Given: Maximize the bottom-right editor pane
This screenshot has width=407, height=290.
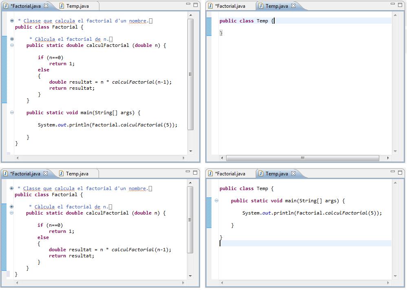Looking at the screenshot, I should coord(400,173).
